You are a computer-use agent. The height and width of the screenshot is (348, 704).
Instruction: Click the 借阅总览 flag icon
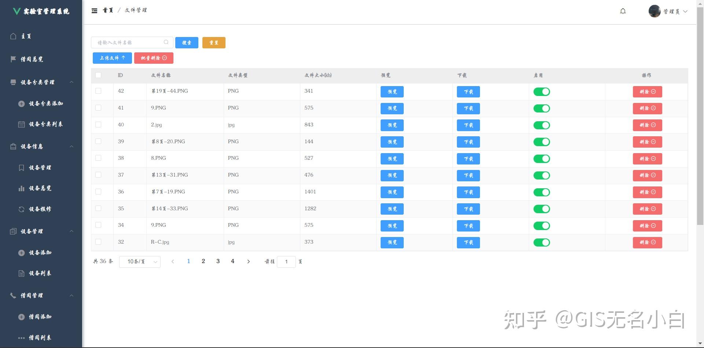13,59
